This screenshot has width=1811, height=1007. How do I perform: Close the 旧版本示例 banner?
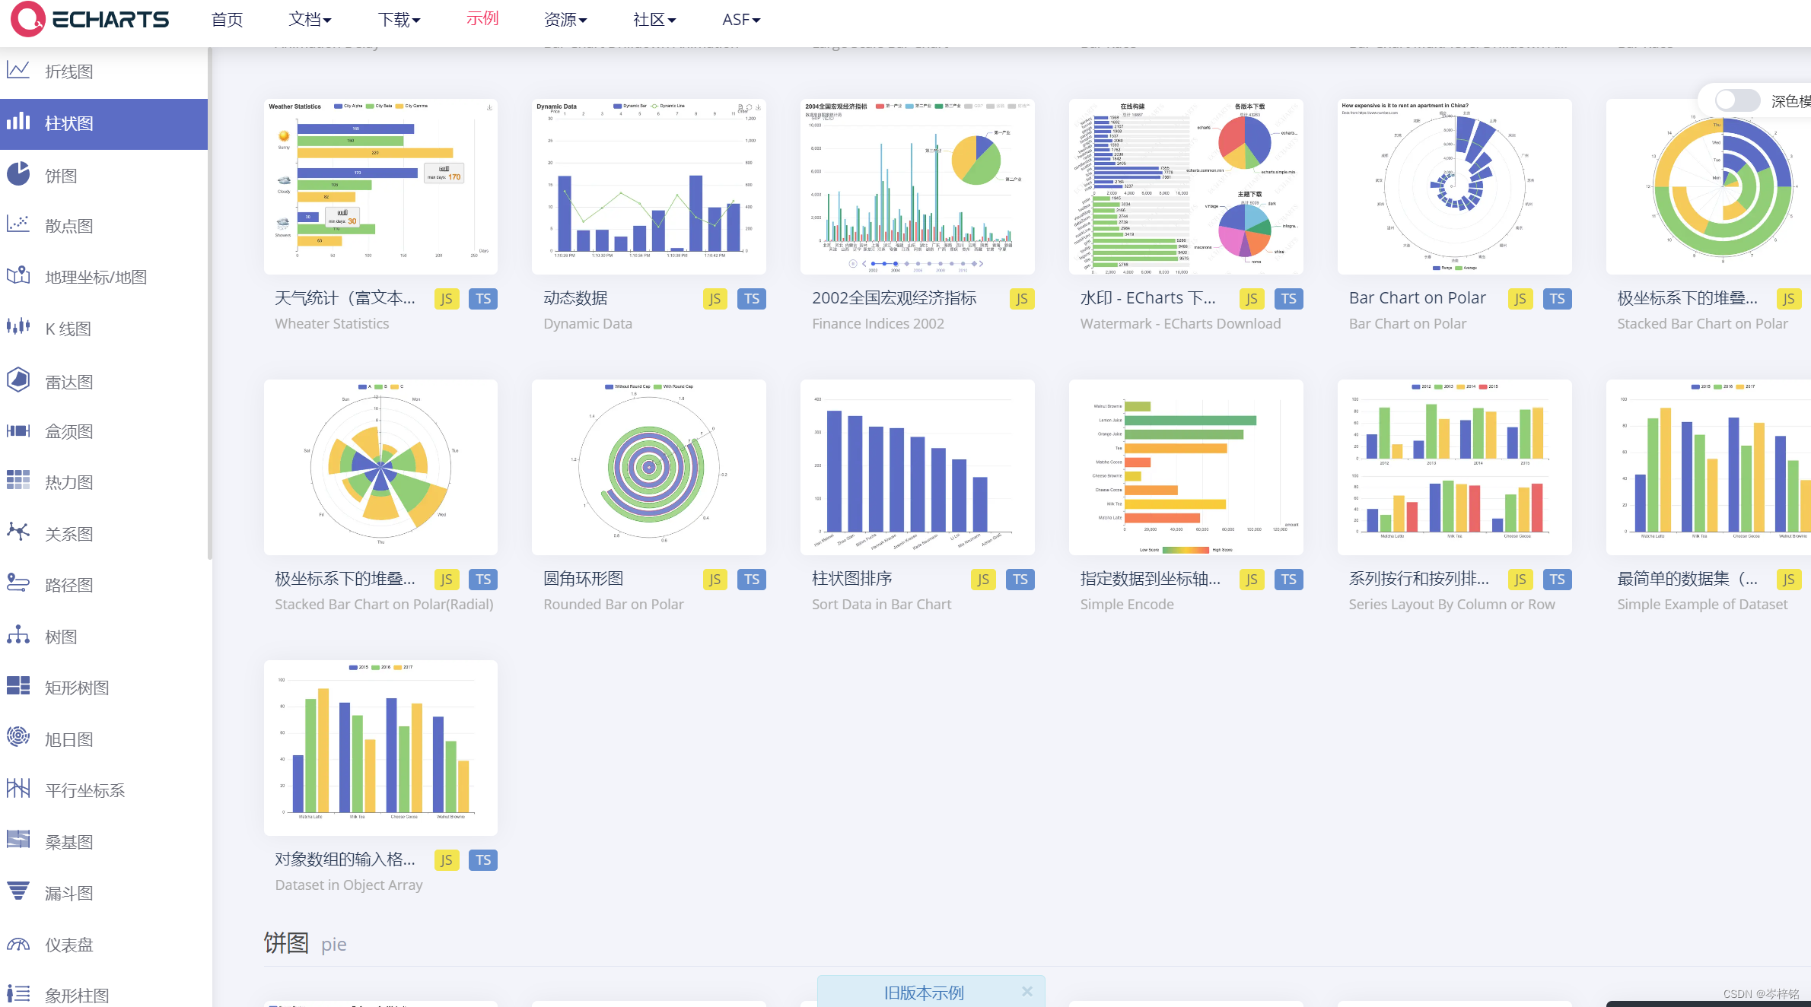1027,991
